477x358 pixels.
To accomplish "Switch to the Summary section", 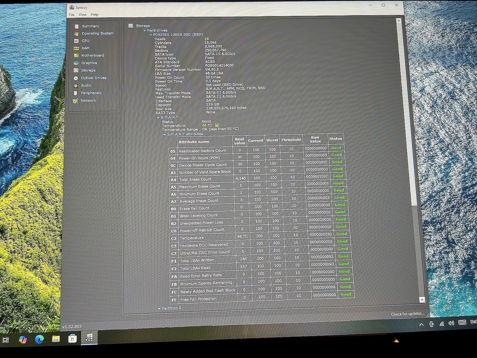I will pos(91,26).
